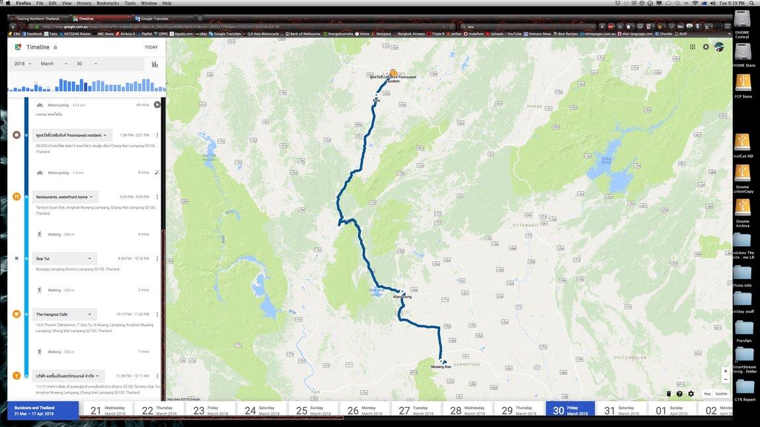760x427 pixels.
Task: Expand The Hangout Cafe place dropdown
Action: pyautogui.click(x=65, y=314)
